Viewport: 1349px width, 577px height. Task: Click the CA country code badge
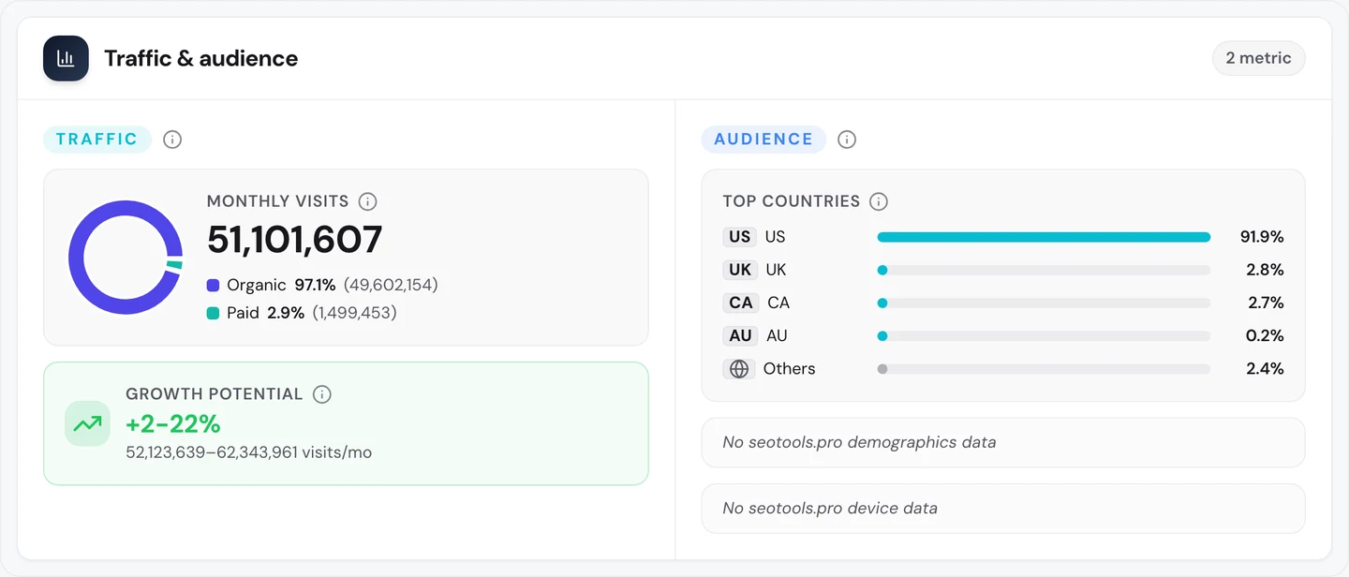pos(741,303)
